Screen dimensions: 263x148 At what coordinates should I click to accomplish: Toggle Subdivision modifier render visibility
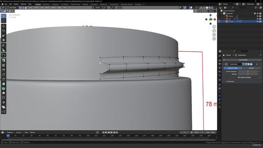coord(251,64)
